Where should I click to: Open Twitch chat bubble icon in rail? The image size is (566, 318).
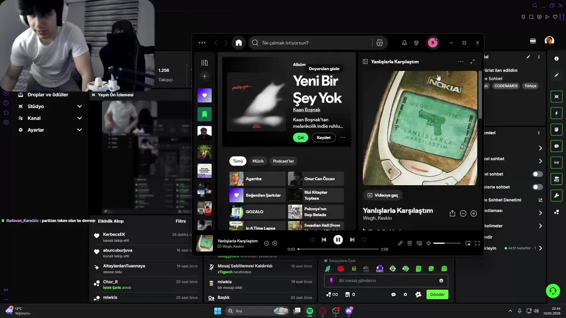click(x=556, y=146)
